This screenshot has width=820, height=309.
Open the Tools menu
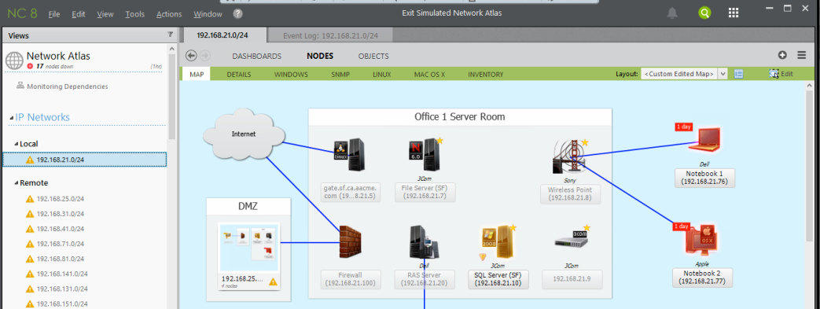tap(135, 14)
